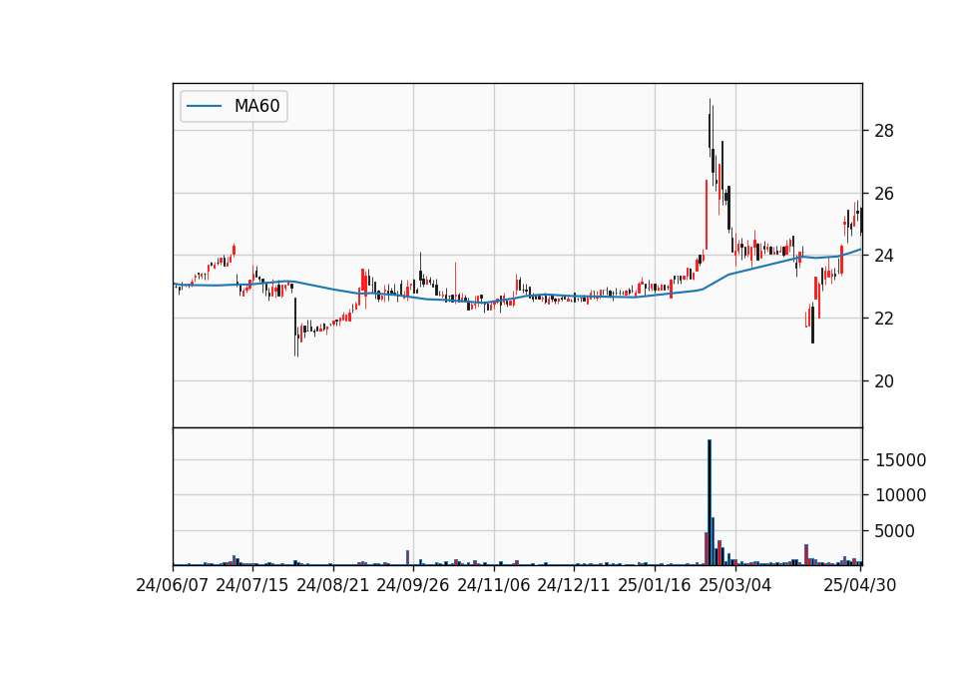
Task: Click the price axis value 20
Action: pyautogui.click(x=884, y=381)
